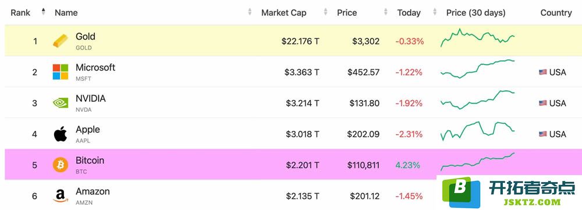Sort by Market Cap using its arrows
582x210 pixels.
[325, 12]
